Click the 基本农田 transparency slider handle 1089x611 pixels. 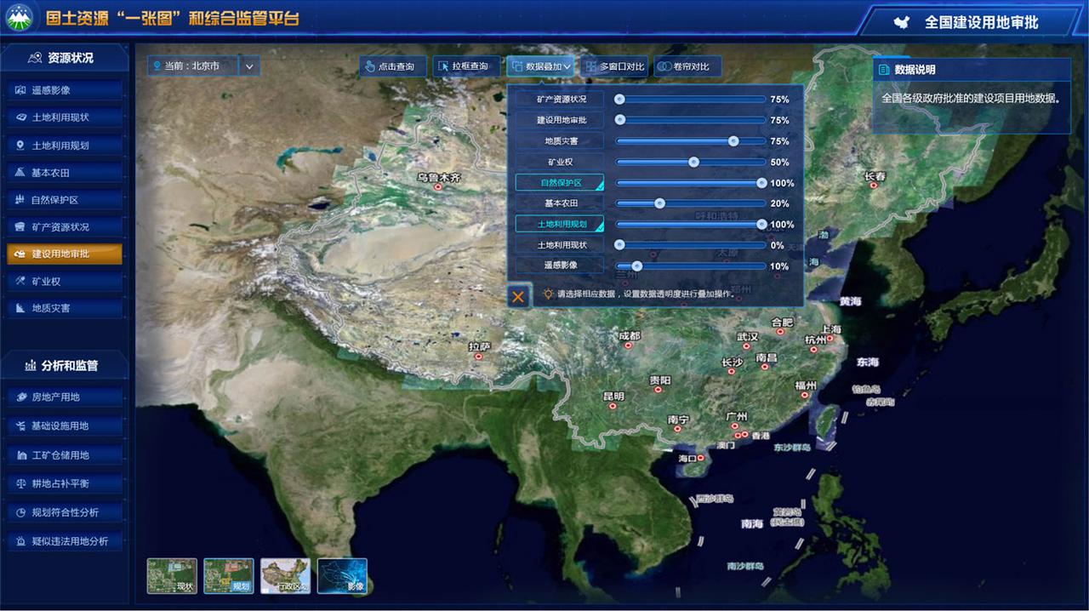[x=659, y=203]
